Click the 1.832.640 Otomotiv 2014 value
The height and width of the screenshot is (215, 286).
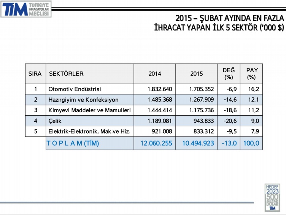point(160,89)
